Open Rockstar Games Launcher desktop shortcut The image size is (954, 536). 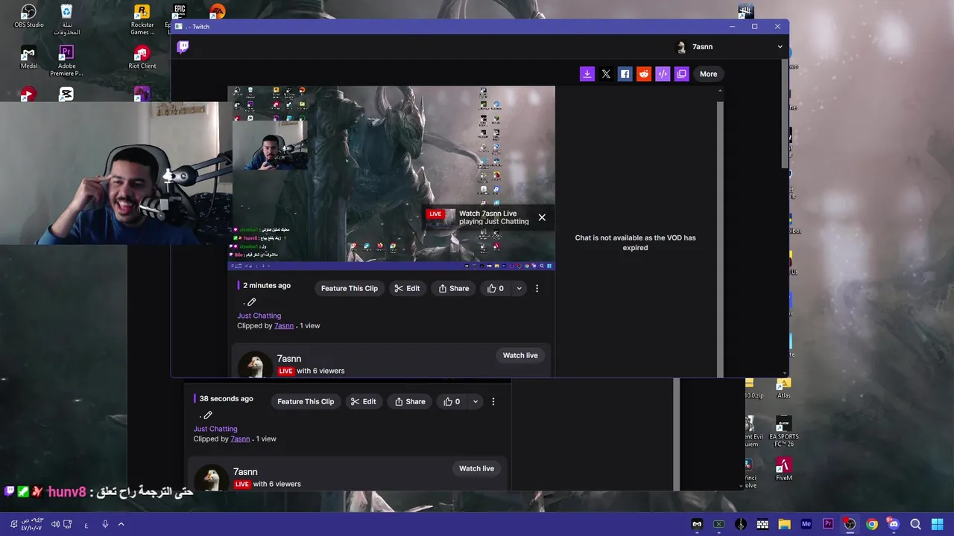pos(142,19)
